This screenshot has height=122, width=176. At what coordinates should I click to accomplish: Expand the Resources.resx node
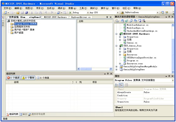120,64
